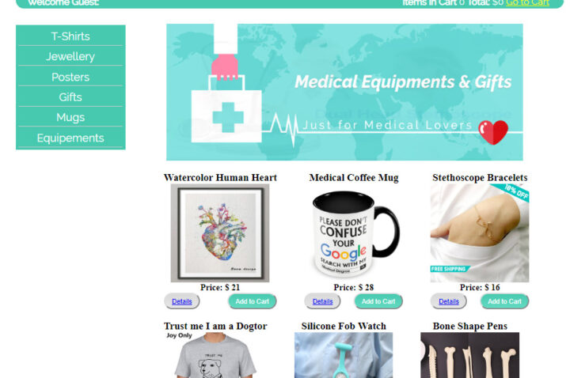
Task: Click the Bone Shape Pens image
Action: [470, 355]
